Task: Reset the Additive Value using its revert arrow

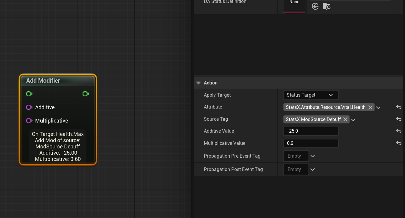Action: [398, 131]
